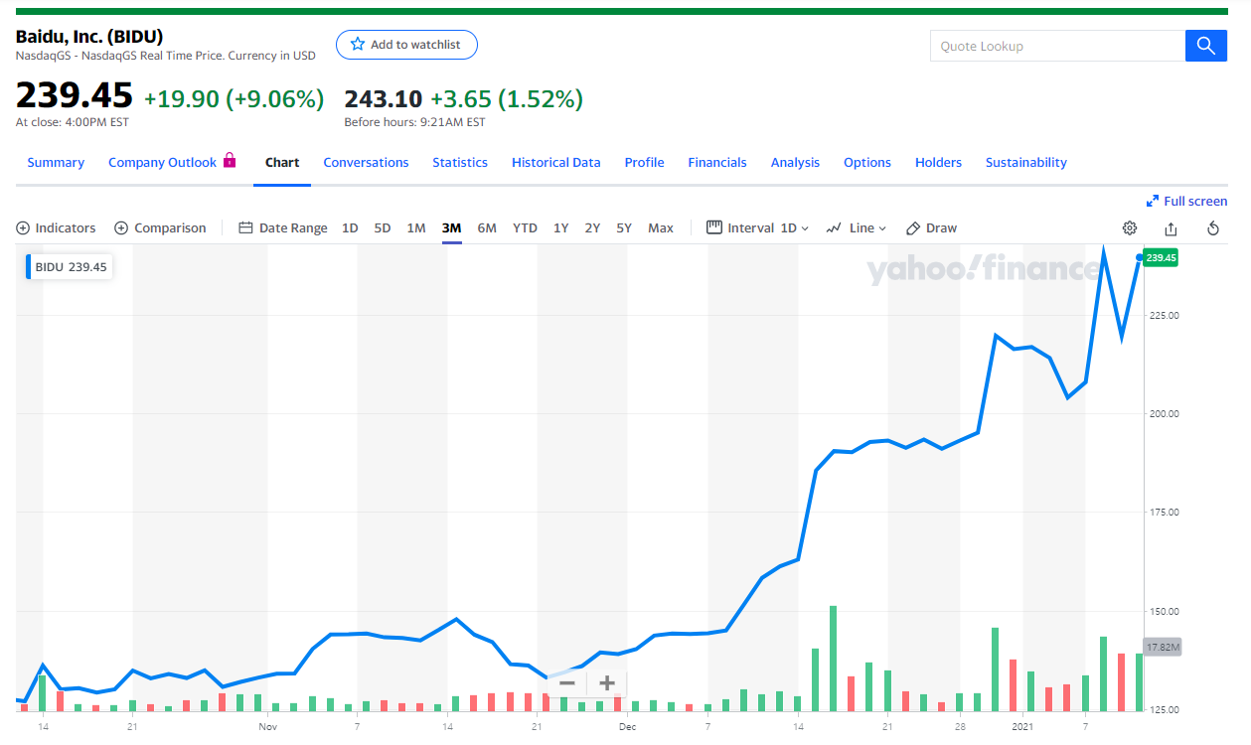Open the Holders tab
Viewport: 1251px width, 745px height.
click(938, 163)
